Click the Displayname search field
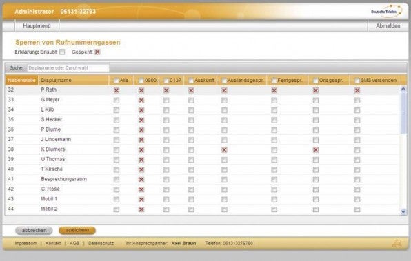411x261 pixels. pos(68,68)
